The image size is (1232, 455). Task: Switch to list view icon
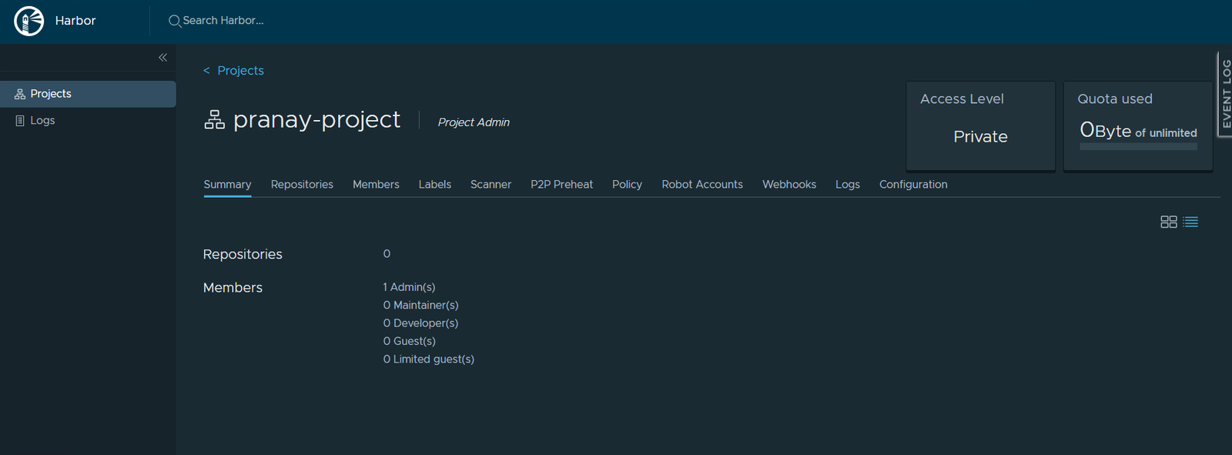tap(1190, 222)
